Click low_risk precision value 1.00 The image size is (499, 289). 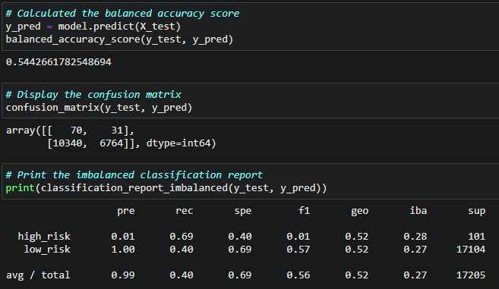123,250
